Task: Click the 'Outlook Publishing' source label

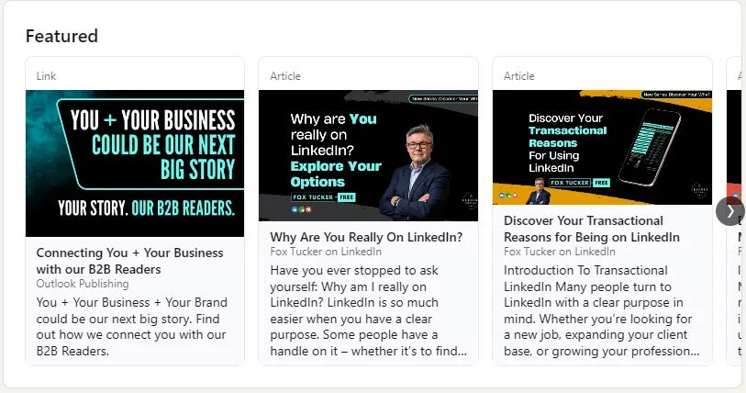Action: pyautogui.click(x=83, y=284)
